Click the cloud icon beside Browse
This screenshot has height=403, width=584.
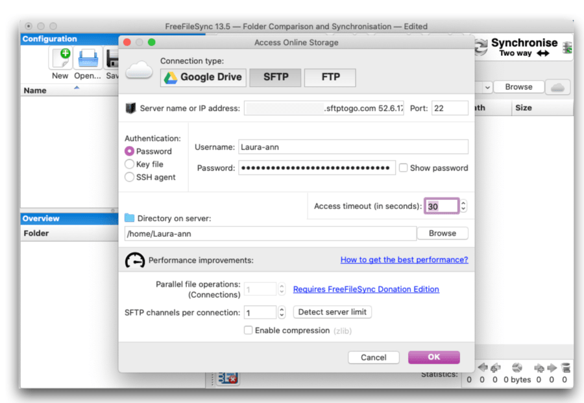(557, 86)
